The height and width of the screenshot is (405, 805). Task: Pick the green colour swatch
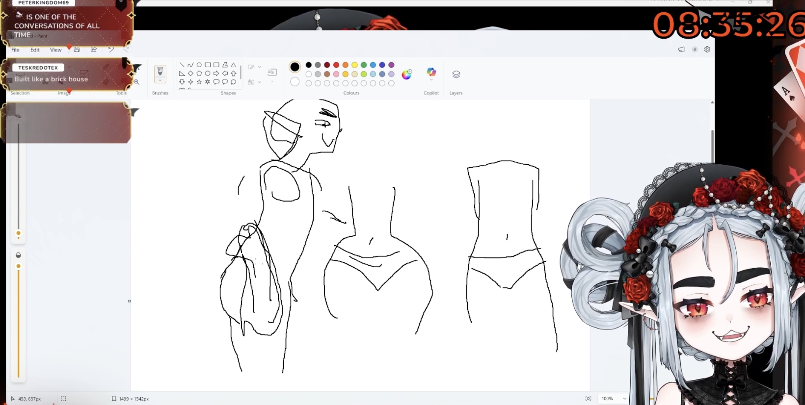364,65
